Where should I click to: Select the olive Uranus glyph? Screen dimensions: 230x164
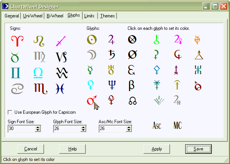111,70
